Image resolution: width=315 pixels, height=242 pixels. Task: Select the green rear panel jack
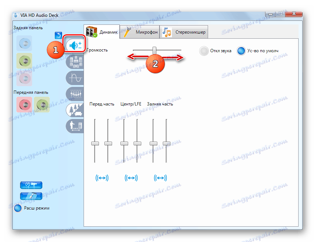coord(24,61)
